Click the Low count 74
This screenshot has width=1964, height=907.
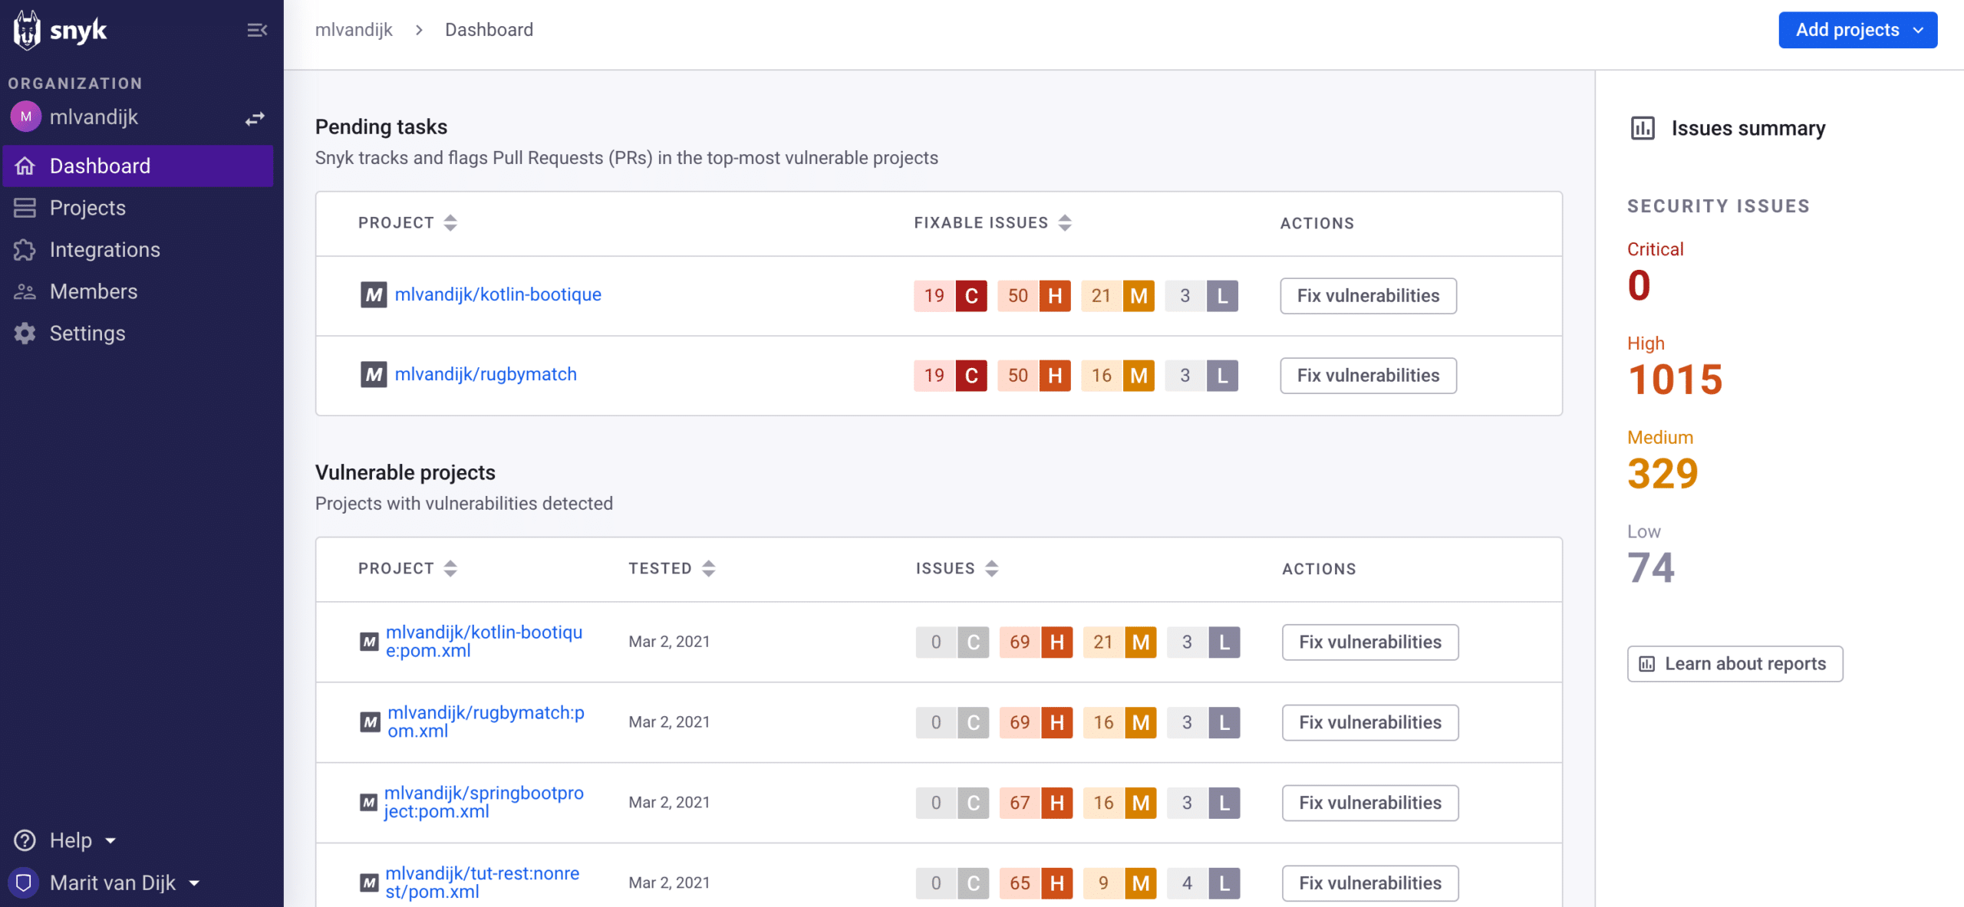tap(1651, 568)
